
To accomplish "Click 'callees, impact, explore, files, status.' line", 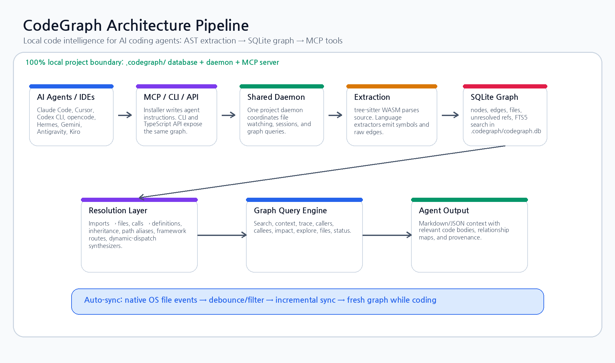I will pos(302,231).
